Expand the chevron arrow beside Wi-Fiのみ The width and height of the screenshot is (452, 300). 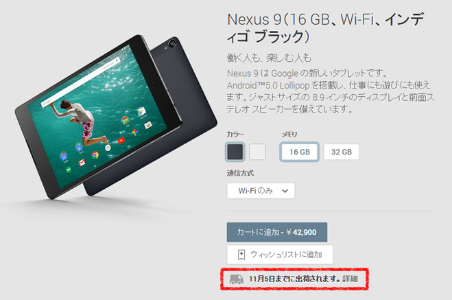[285, 191]
